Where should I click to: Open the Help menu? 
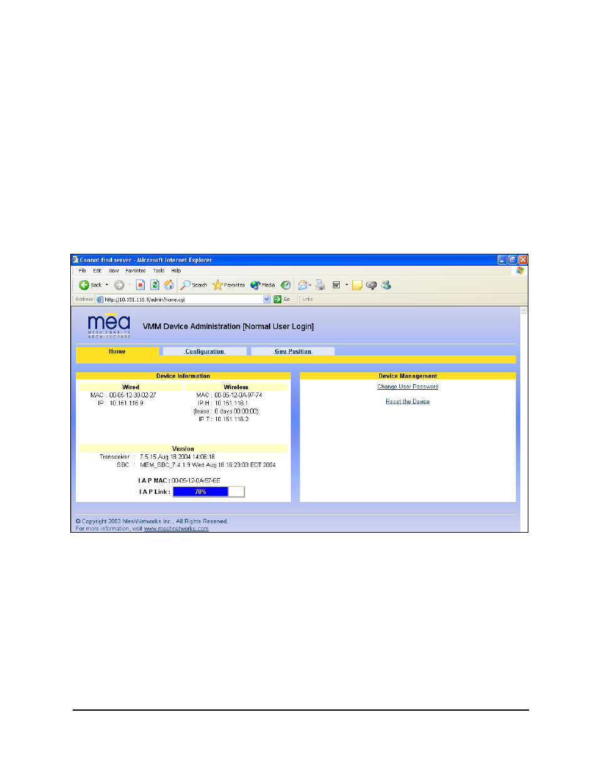[176, 271]
